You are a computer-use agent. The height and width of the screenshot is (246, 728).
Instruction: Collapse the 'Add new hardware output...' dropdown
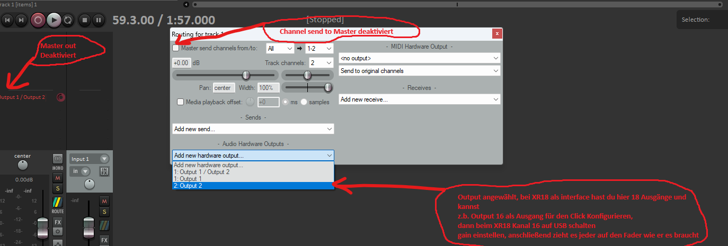(x=253, y=156)
